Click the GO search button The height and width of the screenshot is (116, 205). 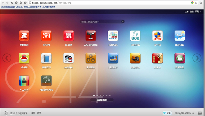pos(123,22)
